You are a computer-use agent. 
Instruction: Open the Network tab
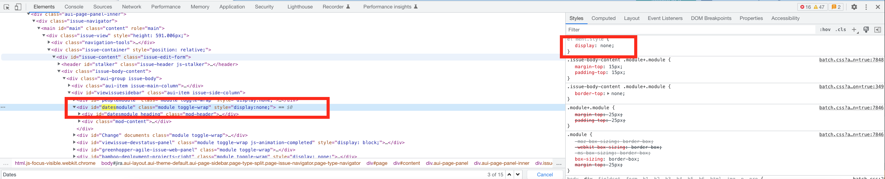point(132,7)
